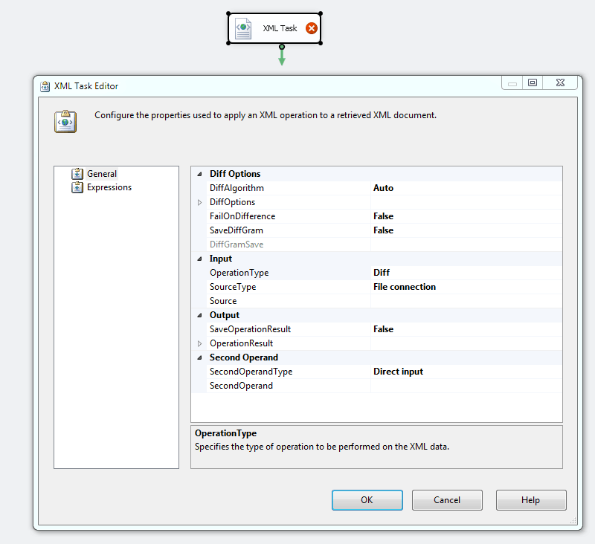Collapse the Diff Options category
The image size is (595, 544).
tap(198, 173)
